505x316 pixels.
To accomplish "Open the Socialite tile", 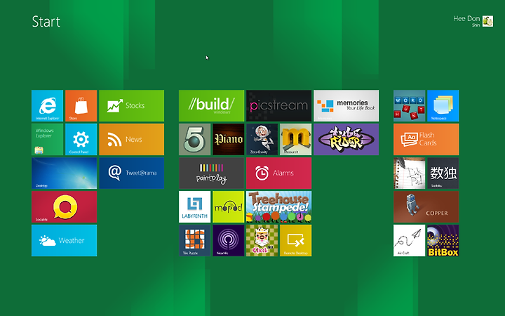I will click(x=64, y=206).
